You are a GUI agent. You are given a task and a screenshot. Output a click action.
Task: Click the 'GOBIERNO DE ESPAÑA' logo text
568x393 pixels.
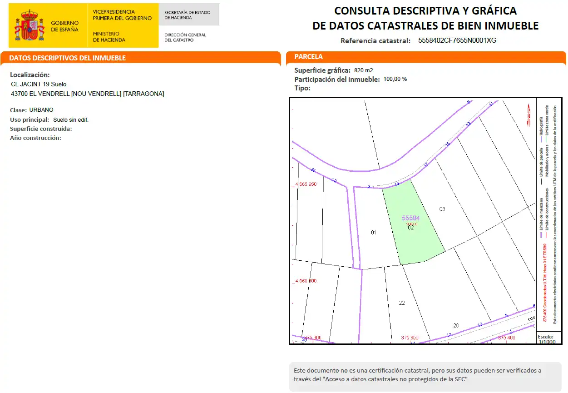[x=64, y=26]
